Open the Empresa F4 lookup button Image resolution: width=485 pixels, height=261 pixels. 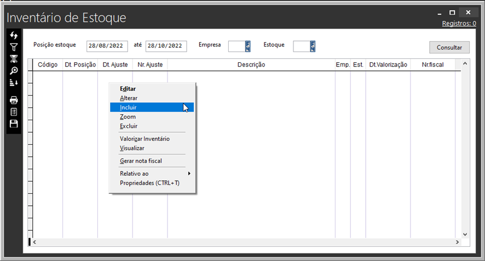pos(247,46)
